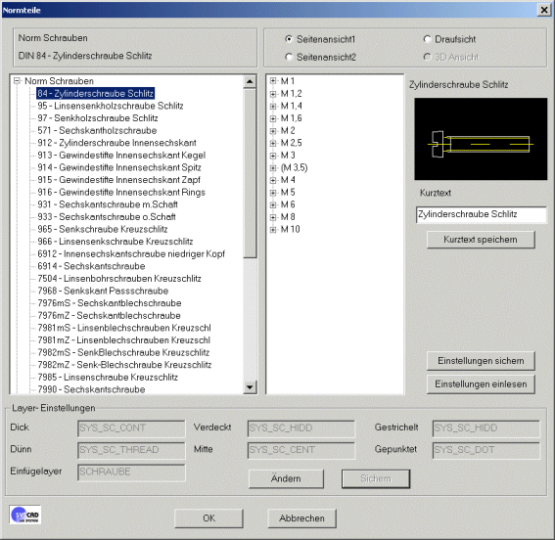
Task: Select the Seitenansicht1 radio button
Action: pyautogui.click(x=289, y=39)
